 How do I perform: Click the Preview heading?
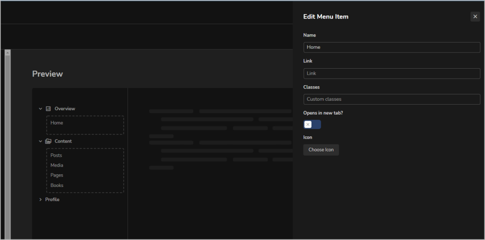pyautogui.click(x=47, y=74)
